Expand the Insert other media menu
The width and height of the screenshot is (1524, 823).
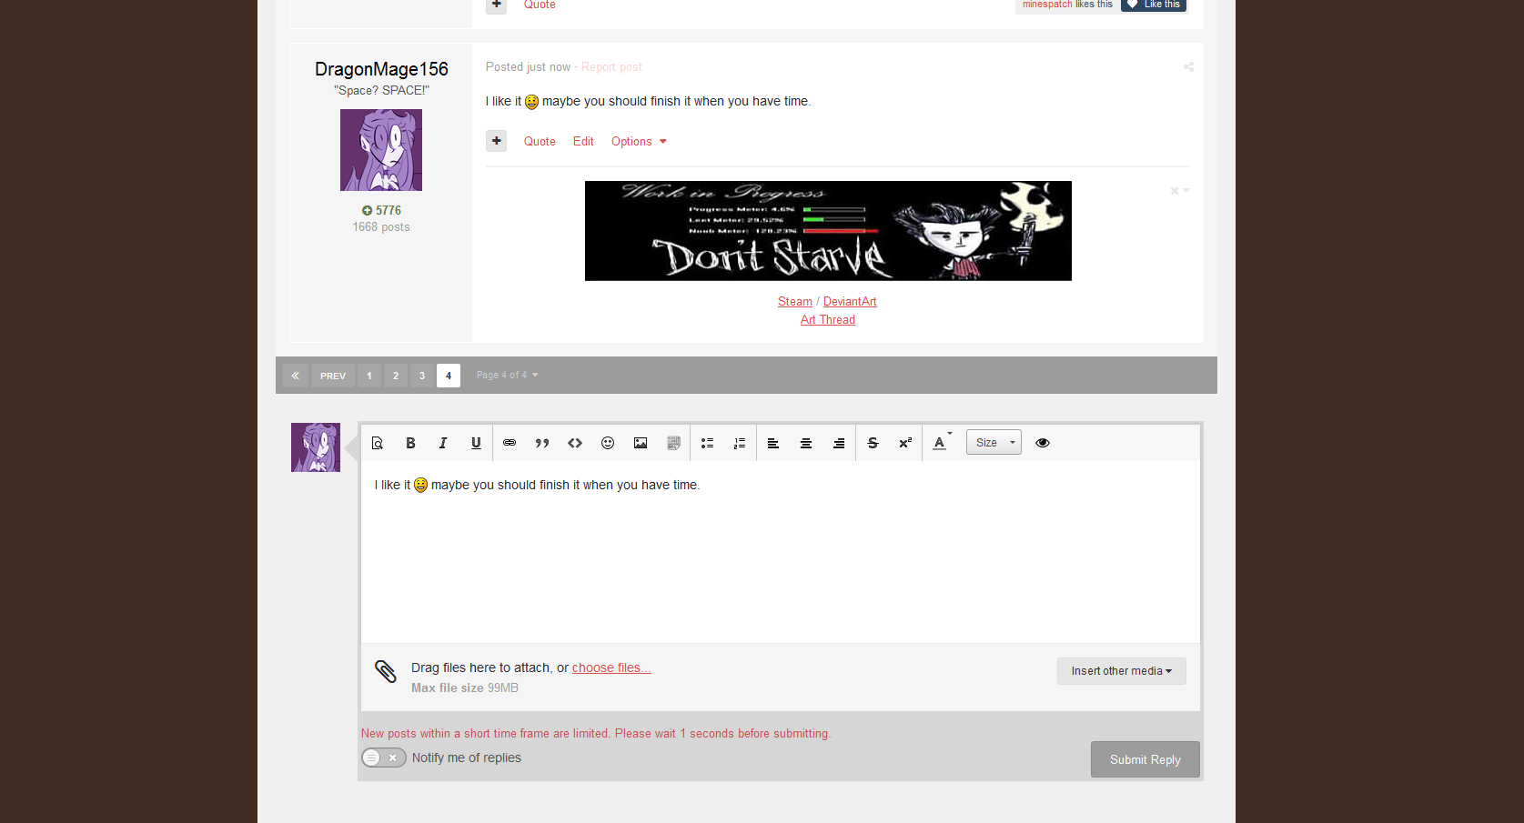coord(1121,671)
